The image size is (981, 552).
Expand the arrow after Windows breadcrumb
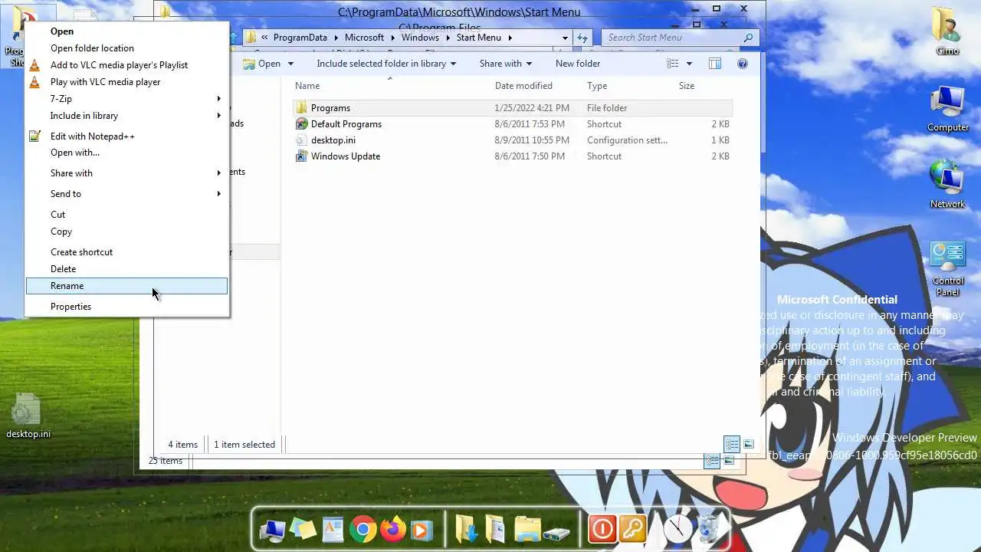coord(447,38)
